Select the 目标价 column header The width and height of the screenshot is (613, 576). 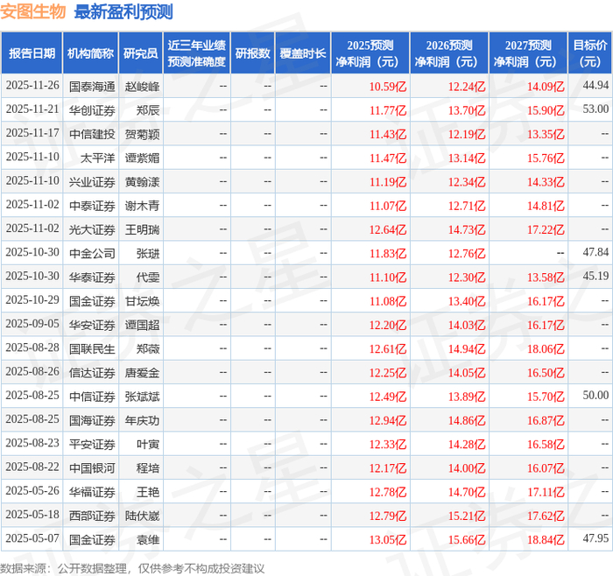tap(589, 53)
